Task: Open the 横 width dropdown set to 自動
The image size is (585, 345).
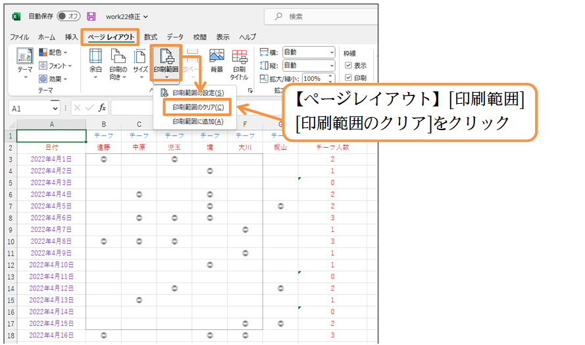Action: [x=309, y=52]
